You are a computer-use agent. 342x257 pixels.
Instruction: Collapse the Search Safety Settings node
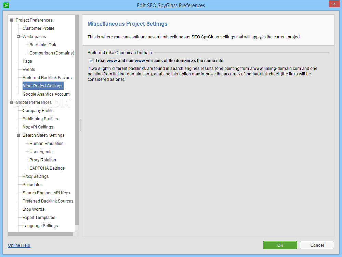(18, 135)
